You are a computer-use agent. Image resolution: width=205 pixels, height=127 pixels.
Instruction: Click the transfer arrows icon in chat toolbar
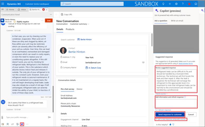[12, 124]
